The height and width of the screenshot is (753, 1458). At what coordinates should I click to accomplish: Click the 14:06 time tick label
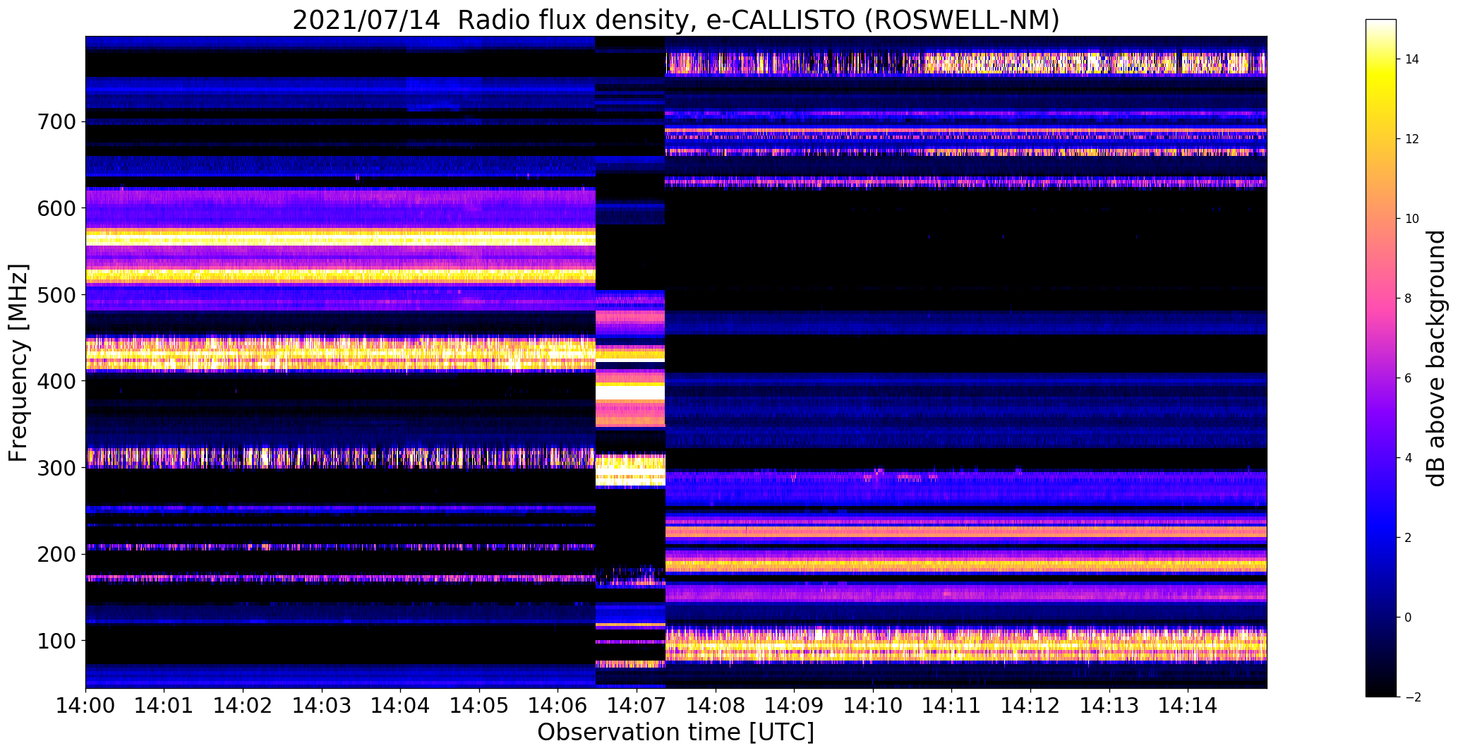(558, 705)
